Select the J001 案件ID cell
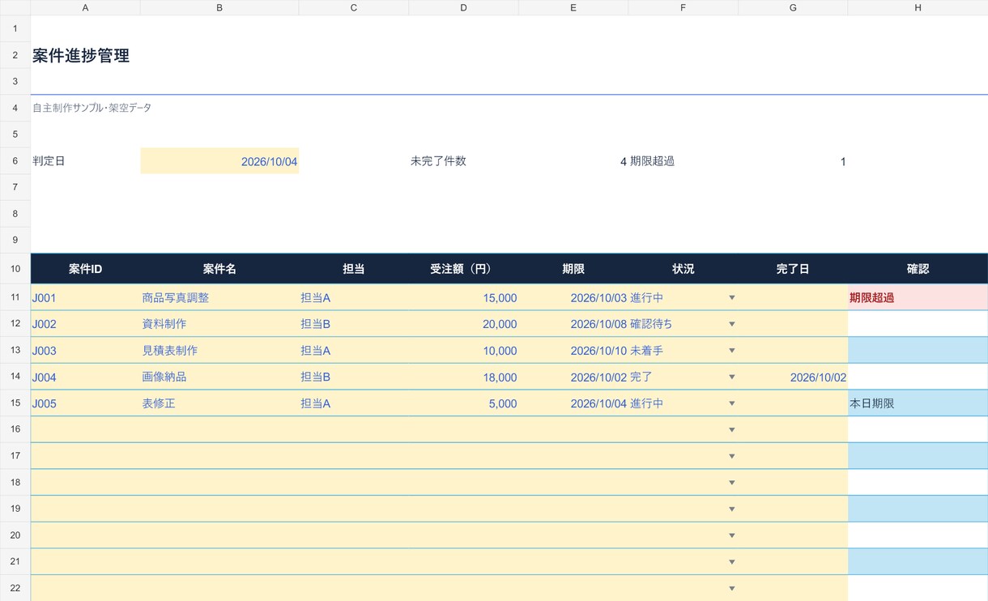 pos(86,298)
